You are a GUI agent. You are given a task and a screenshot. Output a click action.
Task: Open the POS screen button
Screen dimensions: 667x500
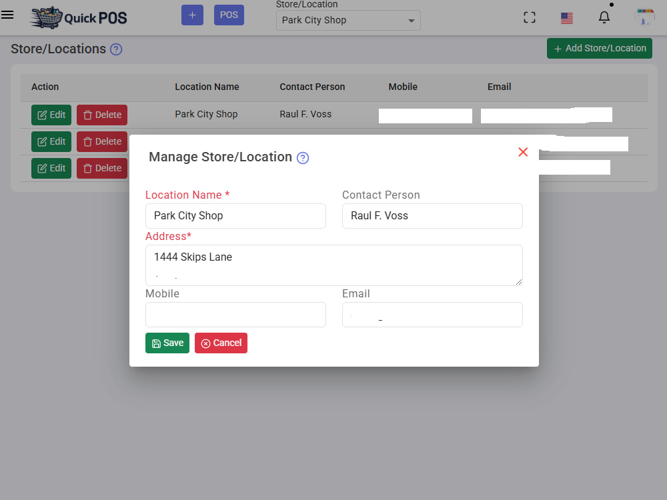(229, 15)
